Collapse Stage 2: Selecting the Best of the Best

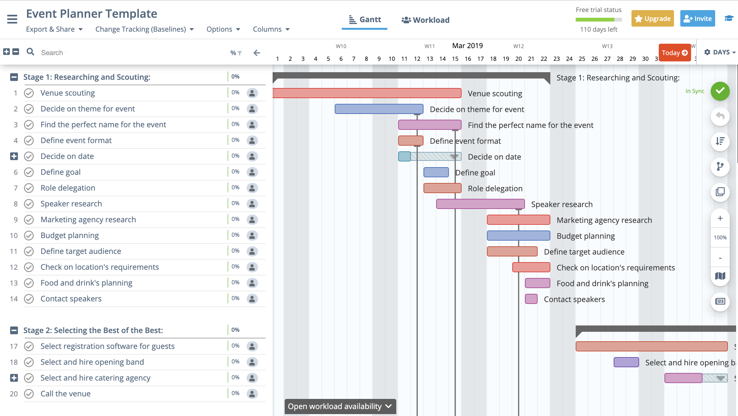pyautogui.click(x=13, y=330)
